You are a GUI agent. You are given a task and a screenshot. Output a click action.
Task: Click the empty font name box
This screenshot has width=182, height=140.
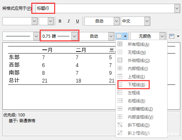point(17,21)
